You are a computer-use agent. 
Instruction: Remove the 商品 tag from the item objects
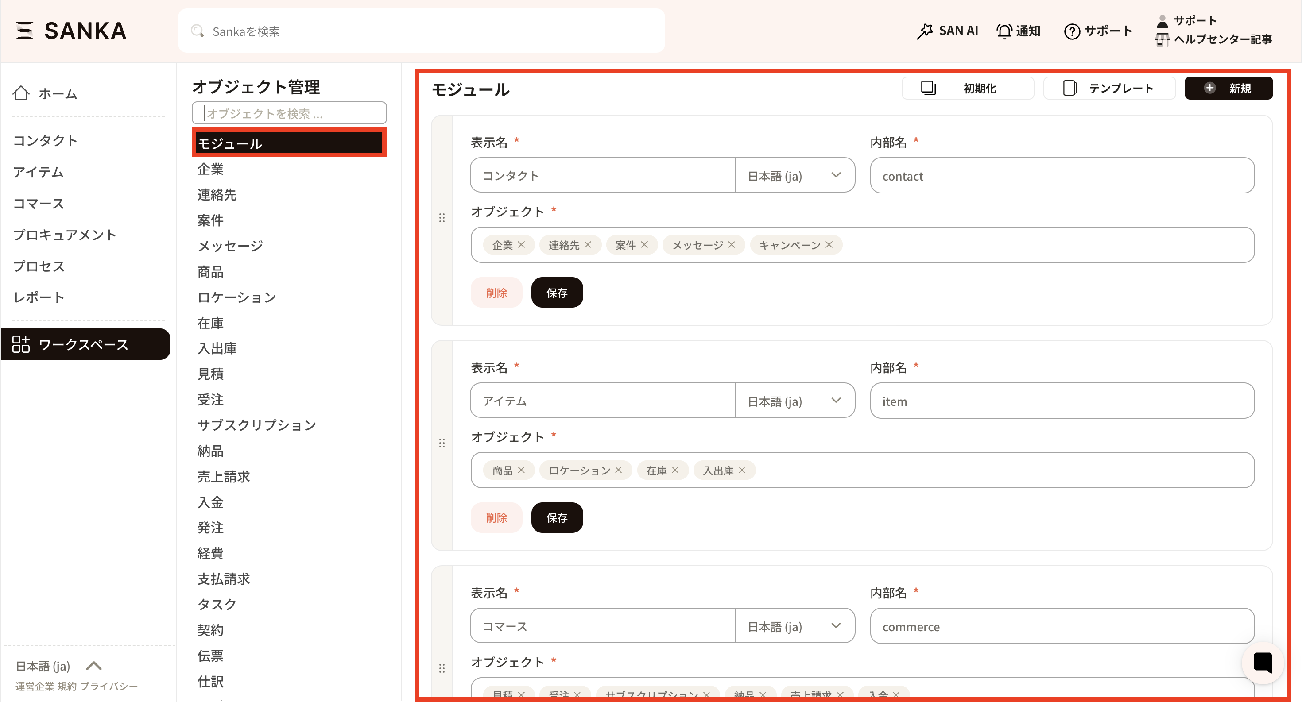(x=522, y=470)
